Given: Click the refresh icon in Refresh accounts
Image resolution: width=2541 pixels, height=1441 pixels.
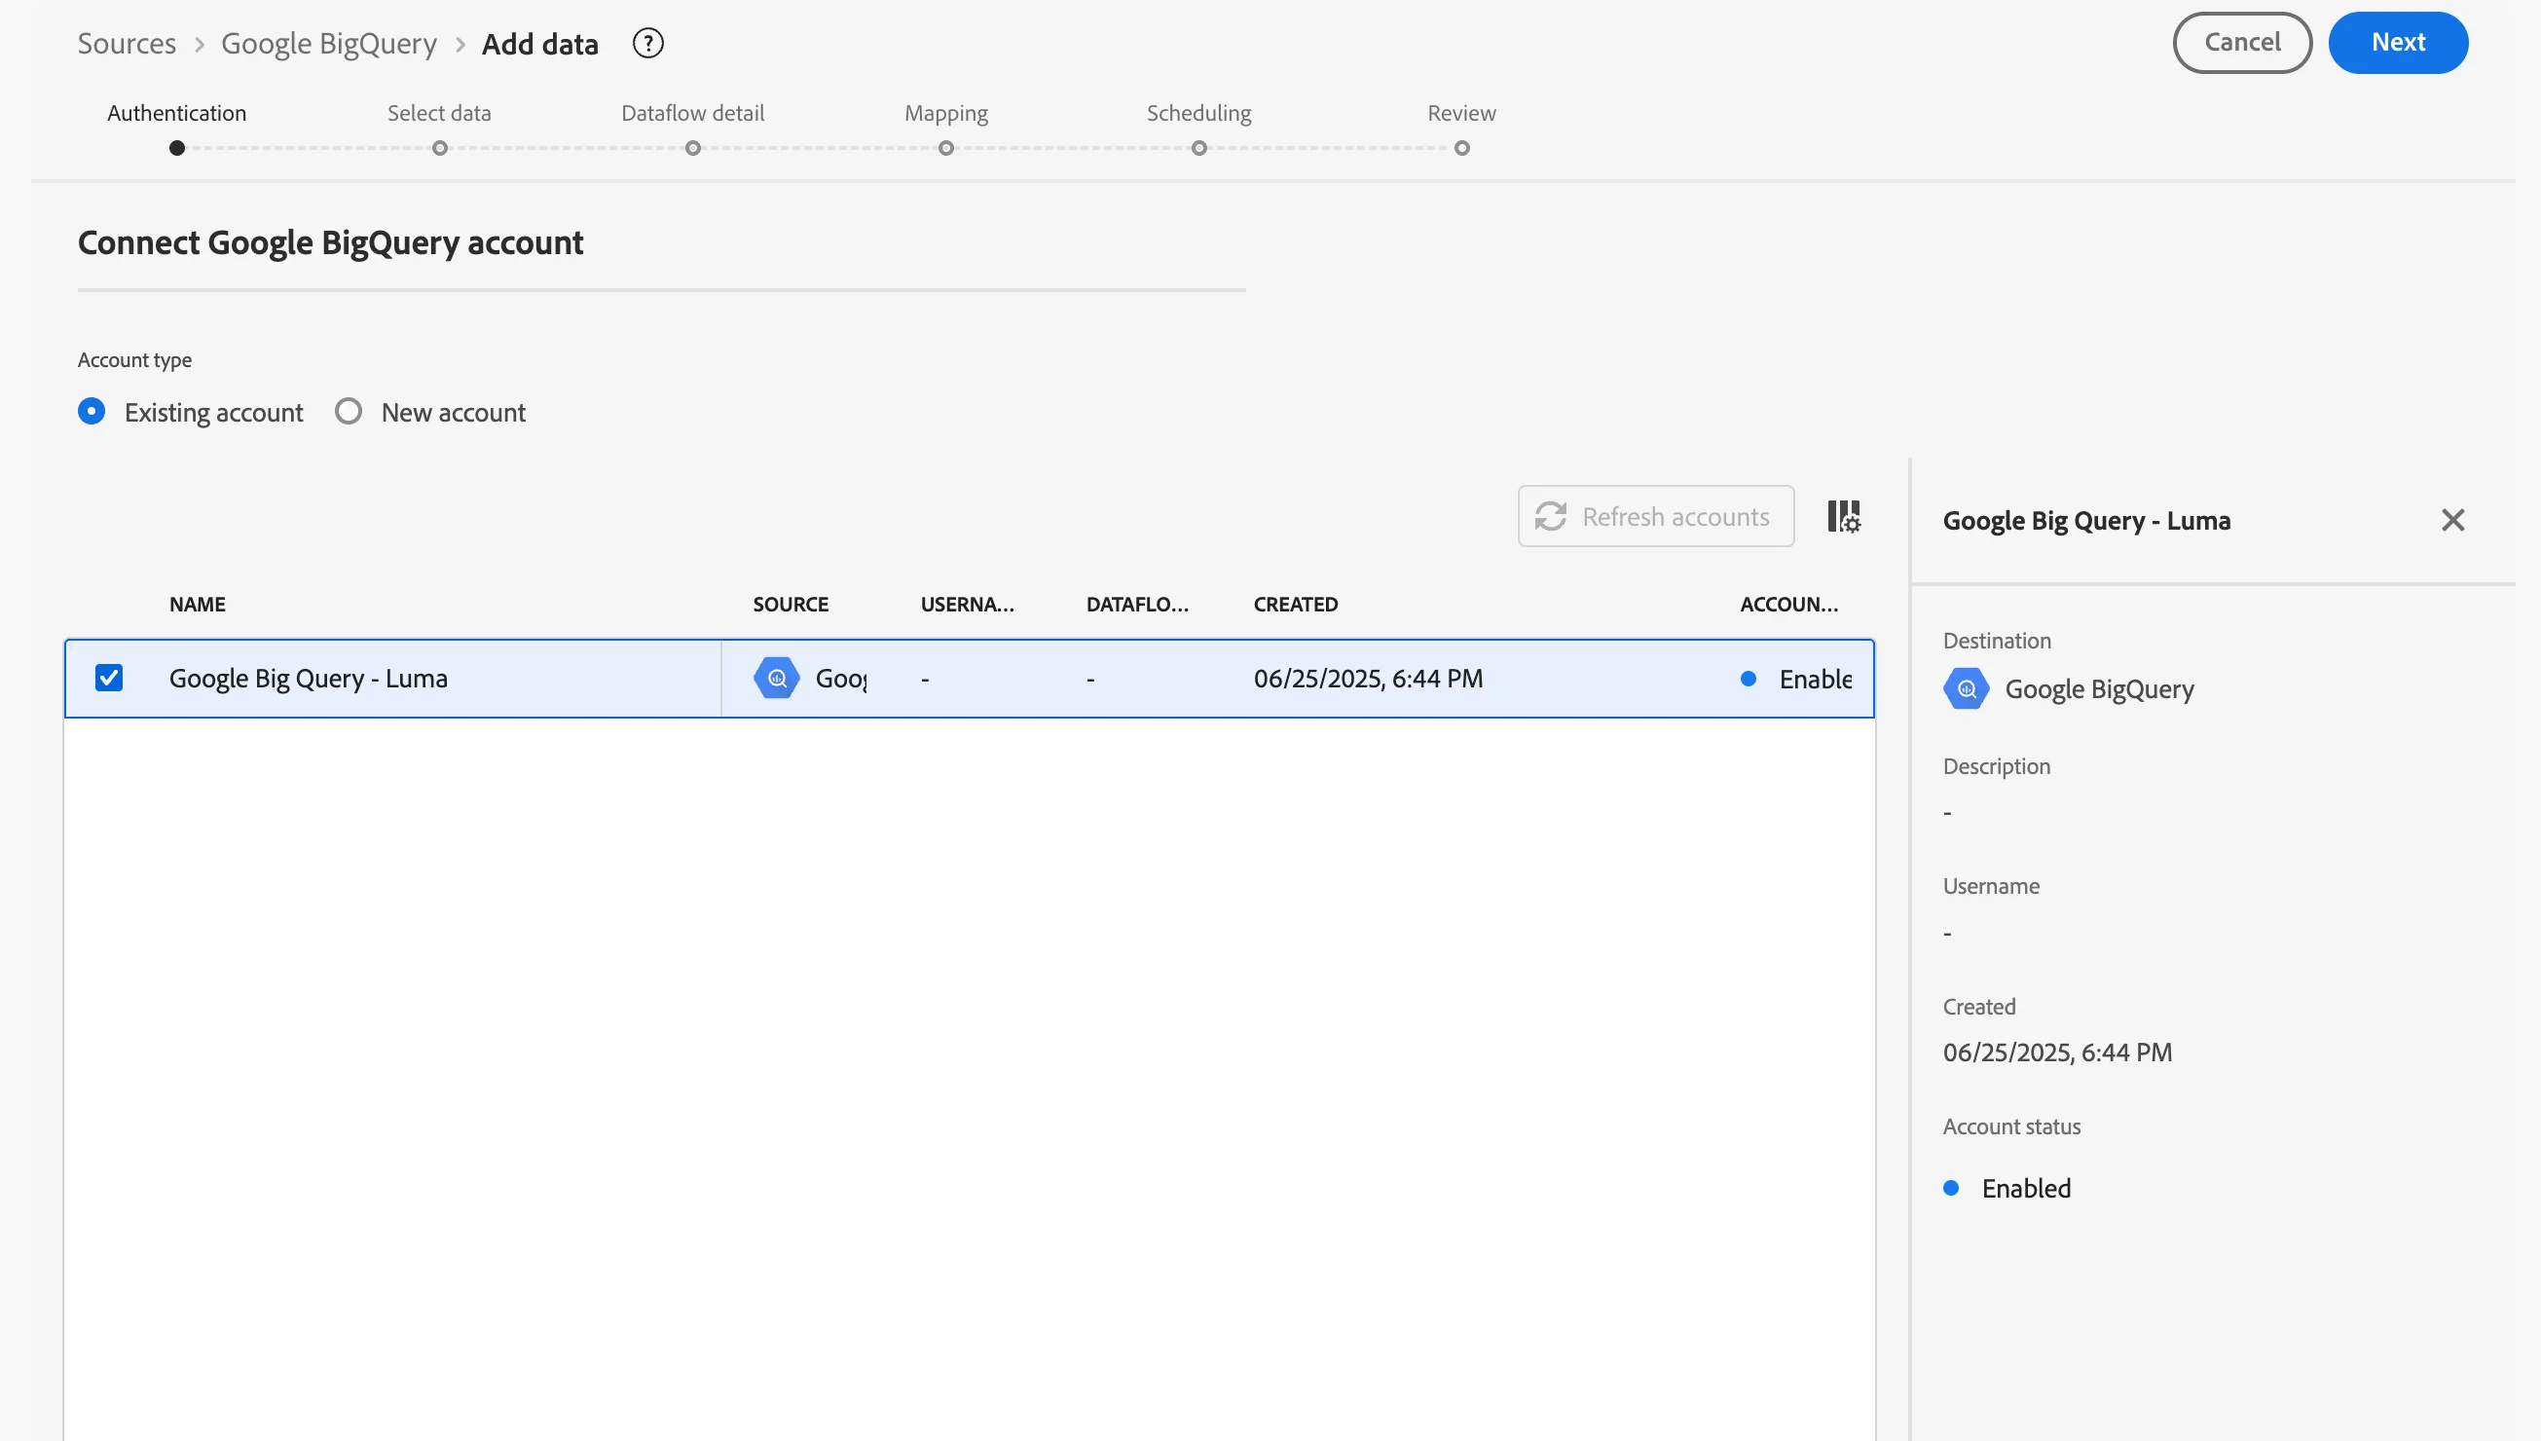Looking at the screenshot, I should [x=1551, y=517].
